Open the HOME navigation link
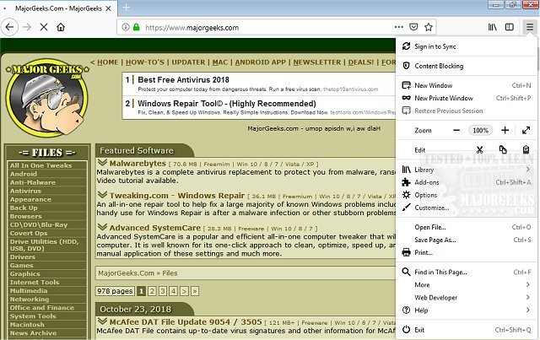This screenshot has height=340, width=540. point(107,62)
